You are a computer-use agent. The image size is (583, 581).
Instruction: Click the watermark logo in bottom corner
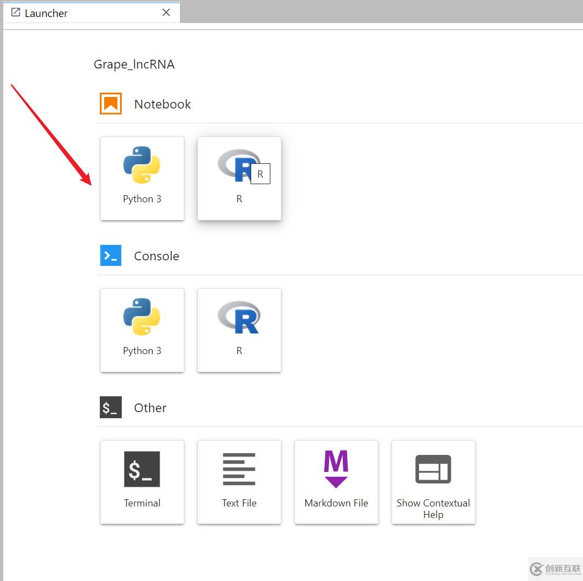click(555, 568)
